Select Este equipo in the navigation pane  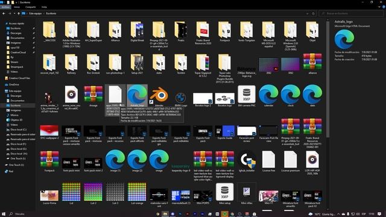click(x=15, y=91)
